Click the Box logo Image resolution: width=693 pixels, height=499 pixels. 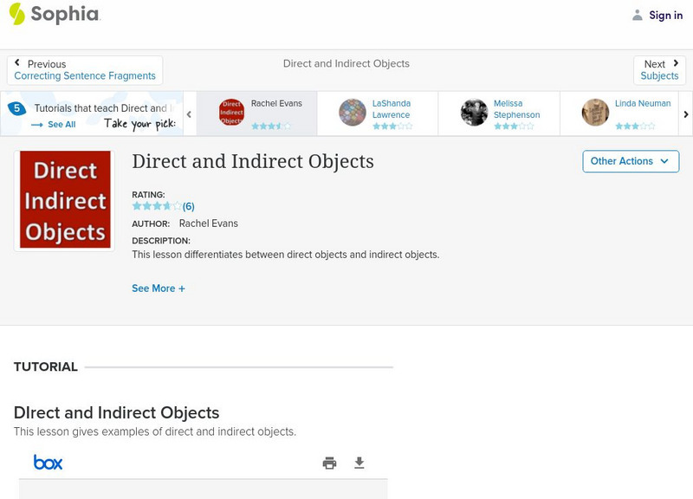click(x=49, y=463)
